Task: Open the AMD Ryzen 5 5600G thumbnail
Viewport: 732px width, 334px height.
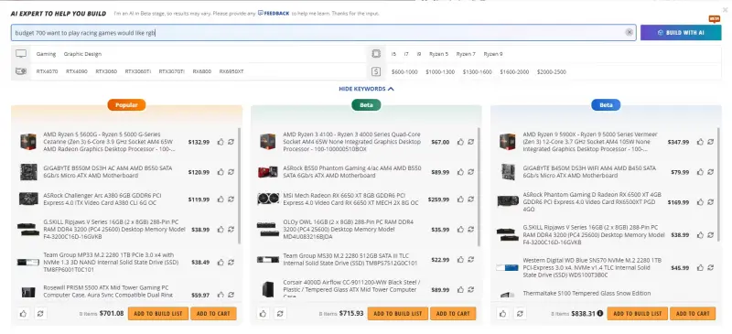Action: tap(28, 142)
